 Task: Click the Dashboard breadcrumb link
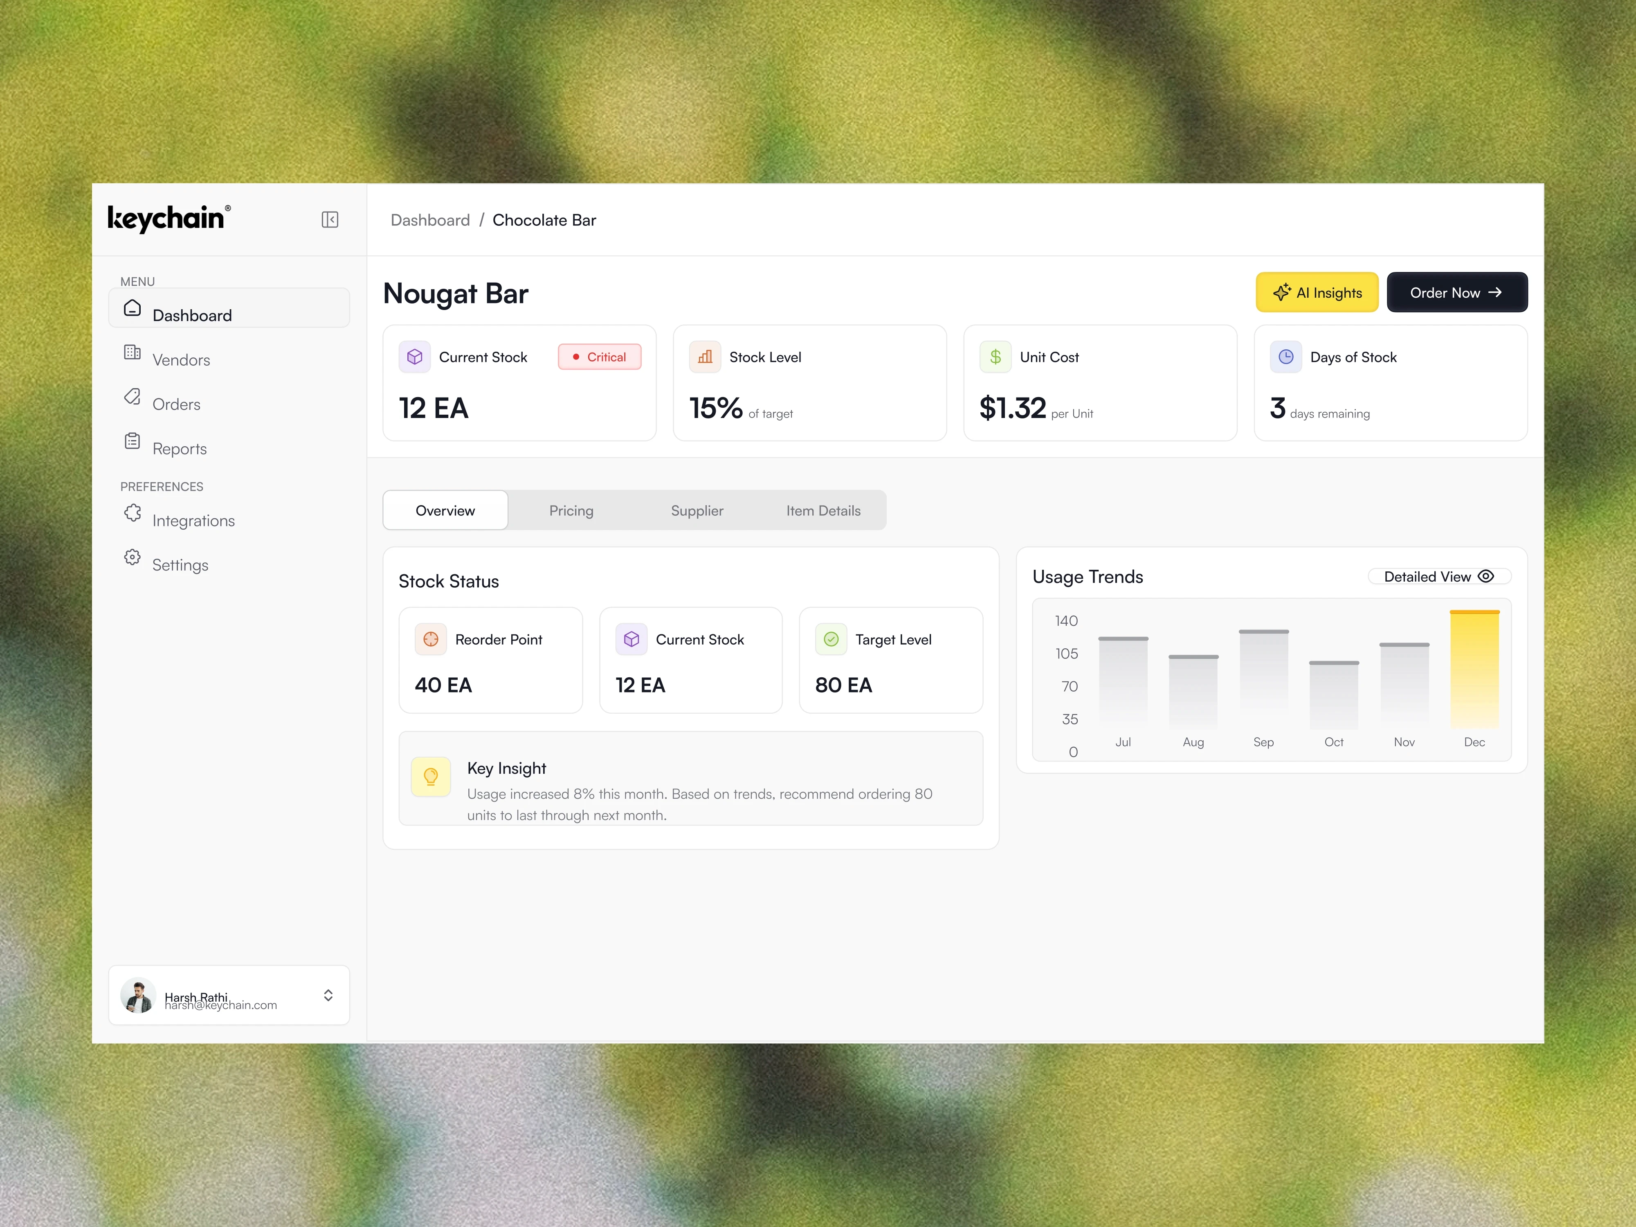click(430, 220)
